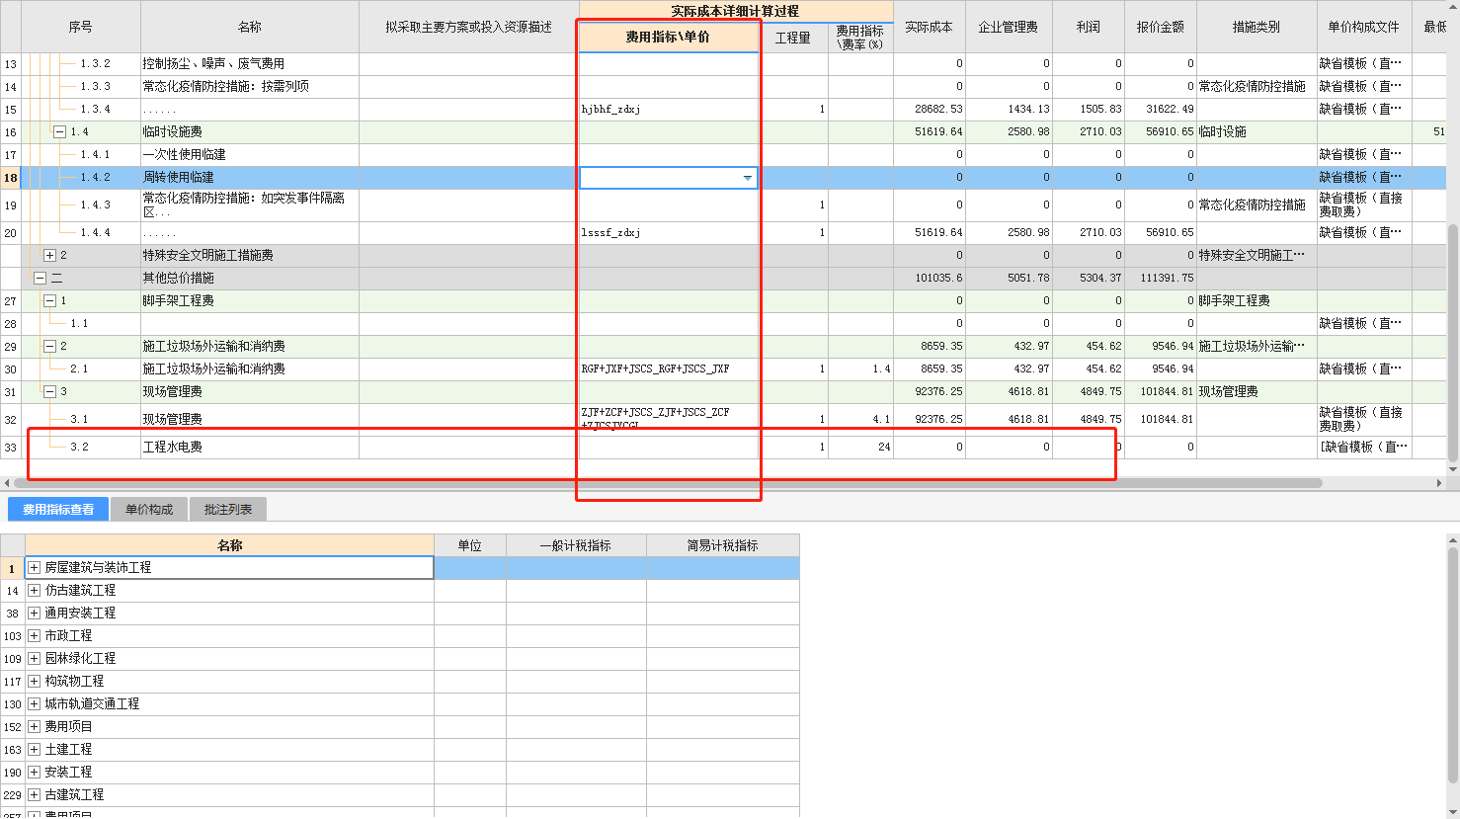Screen dimensions: 1460x819
Task: Collapse the 二 其他总价措施 node
Action: click(40, 279)
